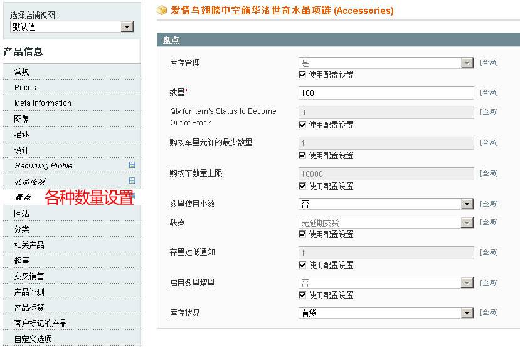The height and width of the screenshot is (347, 520).
Task: Toggle 使用配置设置 checkbox under 库存管理
Action: point(303,75)
